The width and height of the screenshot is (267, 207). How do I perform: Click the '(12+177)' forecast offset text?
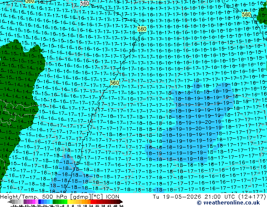tap(253, 197)
